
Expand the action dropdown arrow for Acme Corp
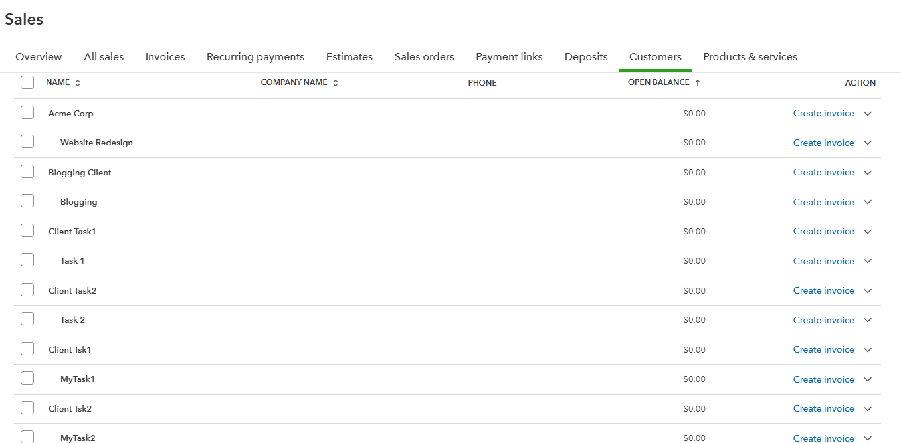[x=868, y=114]
